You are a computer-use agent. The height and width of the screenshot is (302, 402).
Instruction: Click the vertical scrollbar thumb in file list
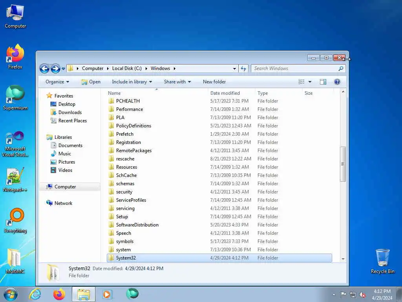pos(343,164)
